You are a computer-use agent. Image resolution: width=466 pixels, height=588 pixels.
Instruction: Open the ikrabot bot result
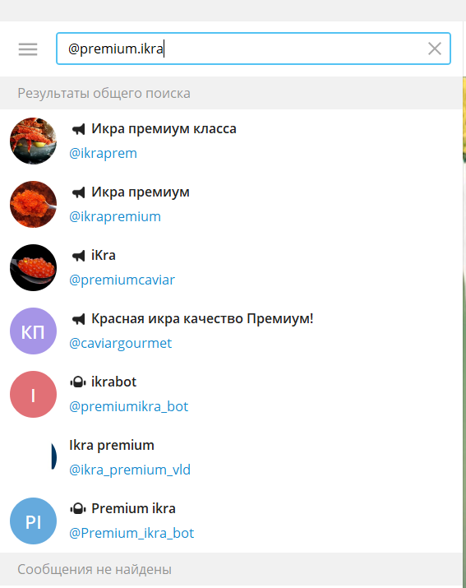tap(231, 395)
